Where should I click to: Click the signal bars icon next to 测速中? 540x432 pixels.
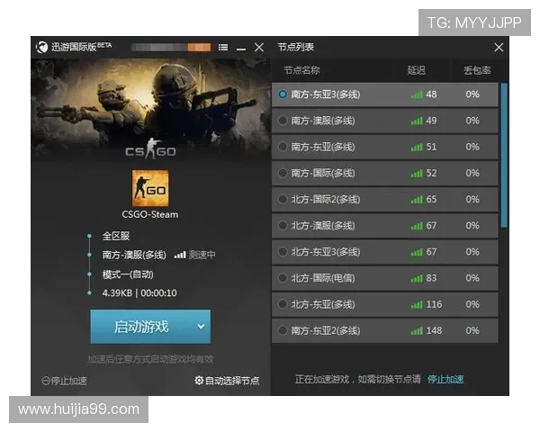coord(180,255)
